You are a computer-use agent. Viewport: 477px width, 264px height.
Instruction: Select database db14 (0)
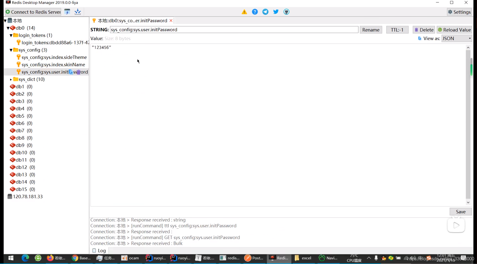tap(23, 182)
